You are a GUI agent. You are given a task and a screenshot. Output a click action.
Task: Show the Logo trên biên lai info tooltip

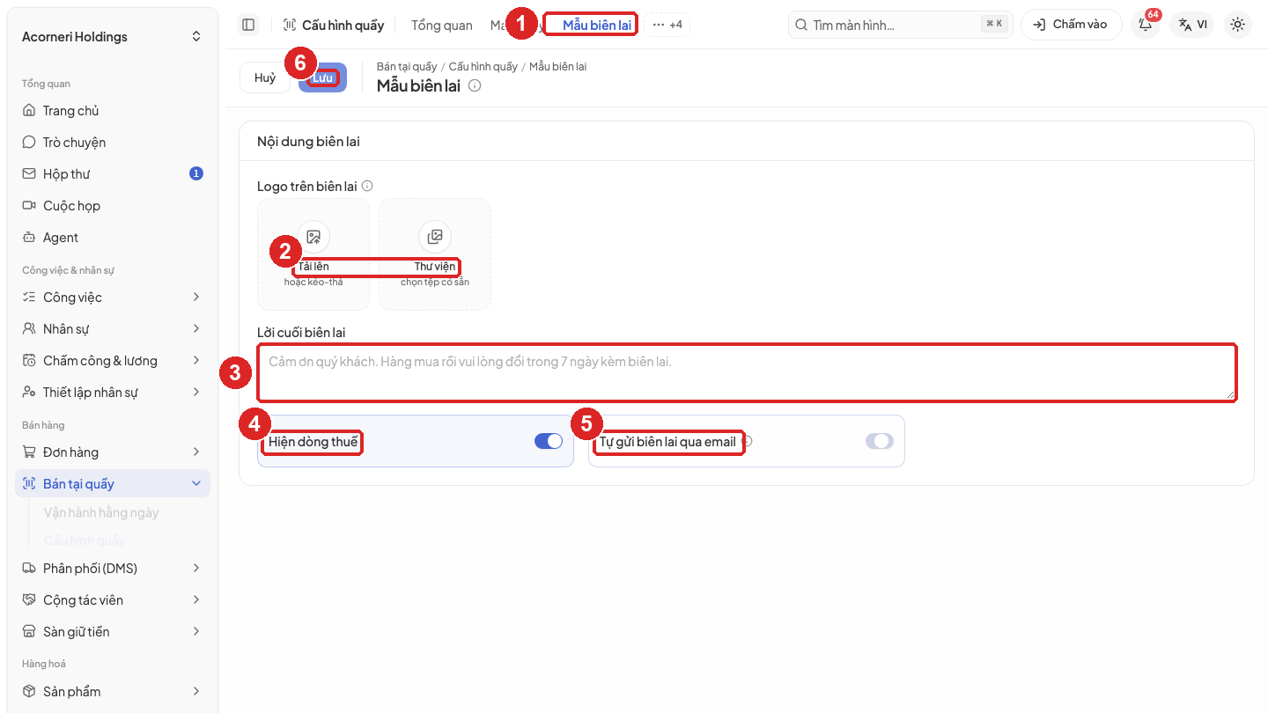tap(367, 186)
